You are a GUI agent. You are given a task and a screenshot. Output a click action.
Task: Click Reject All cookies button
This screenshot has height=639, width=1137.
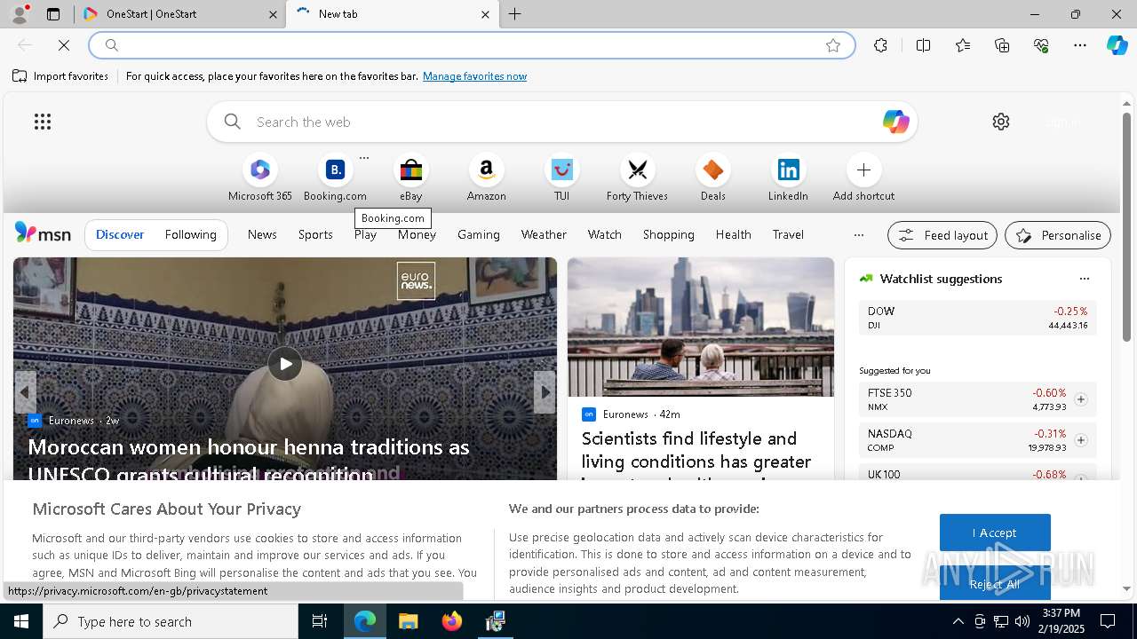point(995,584)
